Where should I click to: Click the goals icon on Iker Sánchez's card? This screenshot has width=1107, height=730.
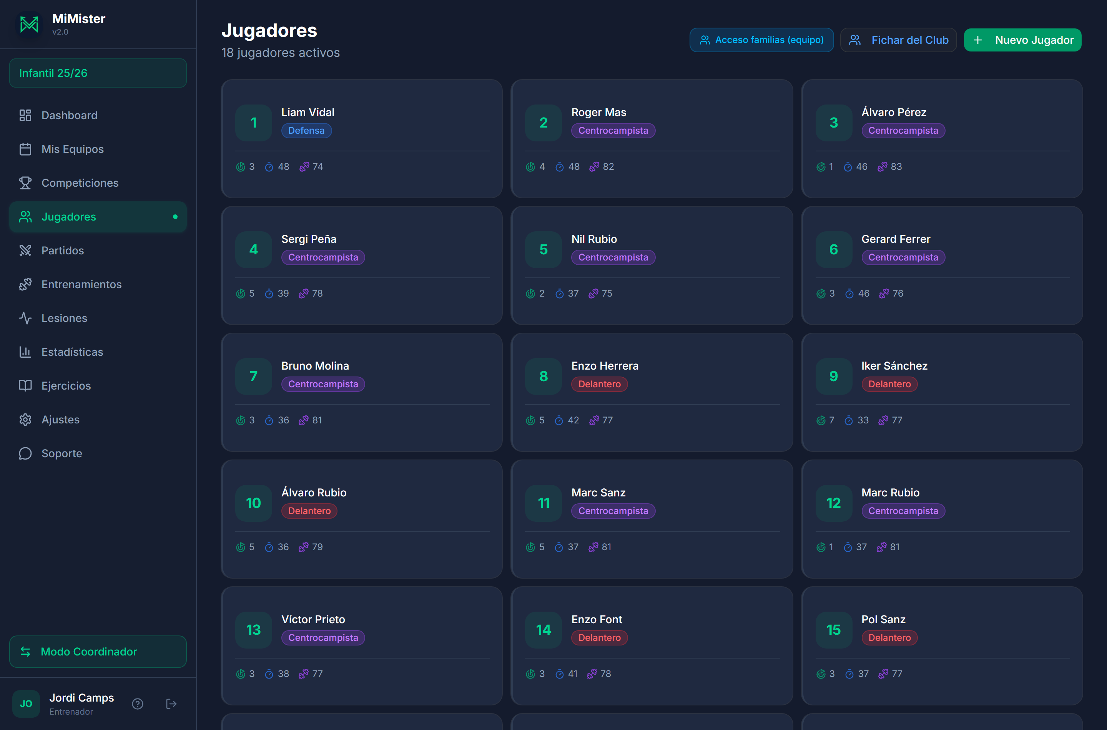(x=821, y=420)
